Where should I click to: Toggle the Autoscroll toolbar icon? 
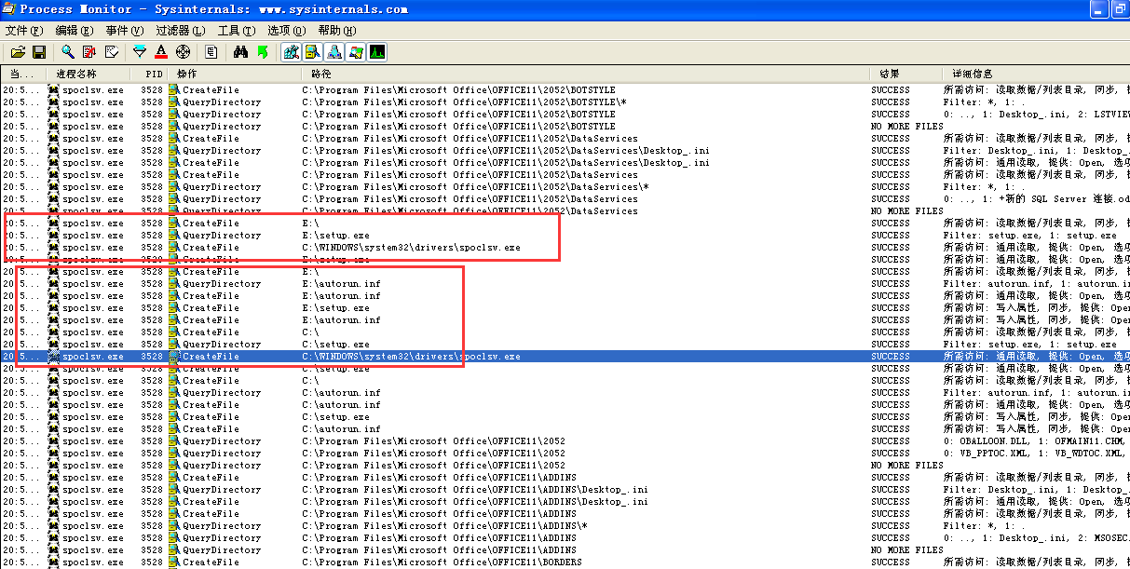click(x=89, y=52)
